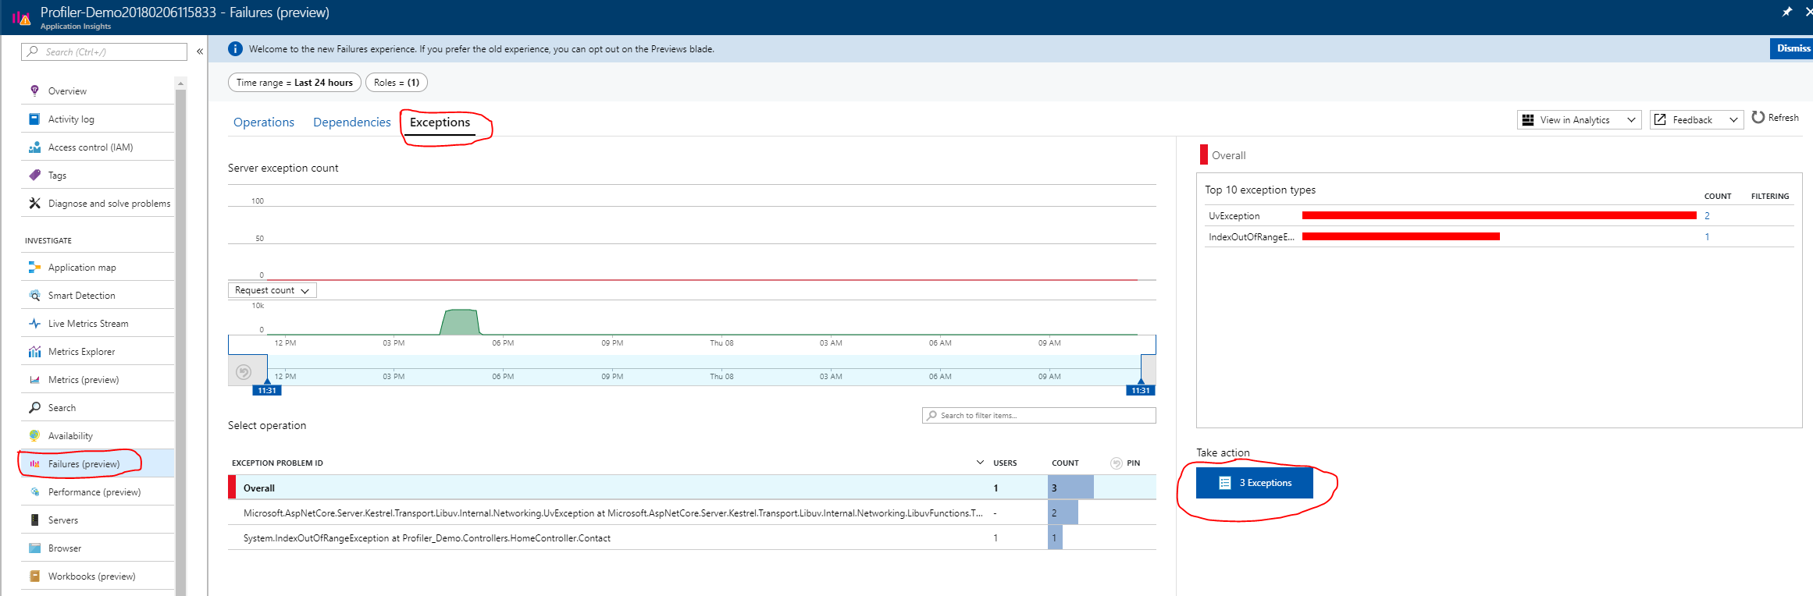Click the EXCEPTION PROBLEM ID column header
This screenshot has height=596, width=1813.
pyautogui.click(x=277, y=463)
